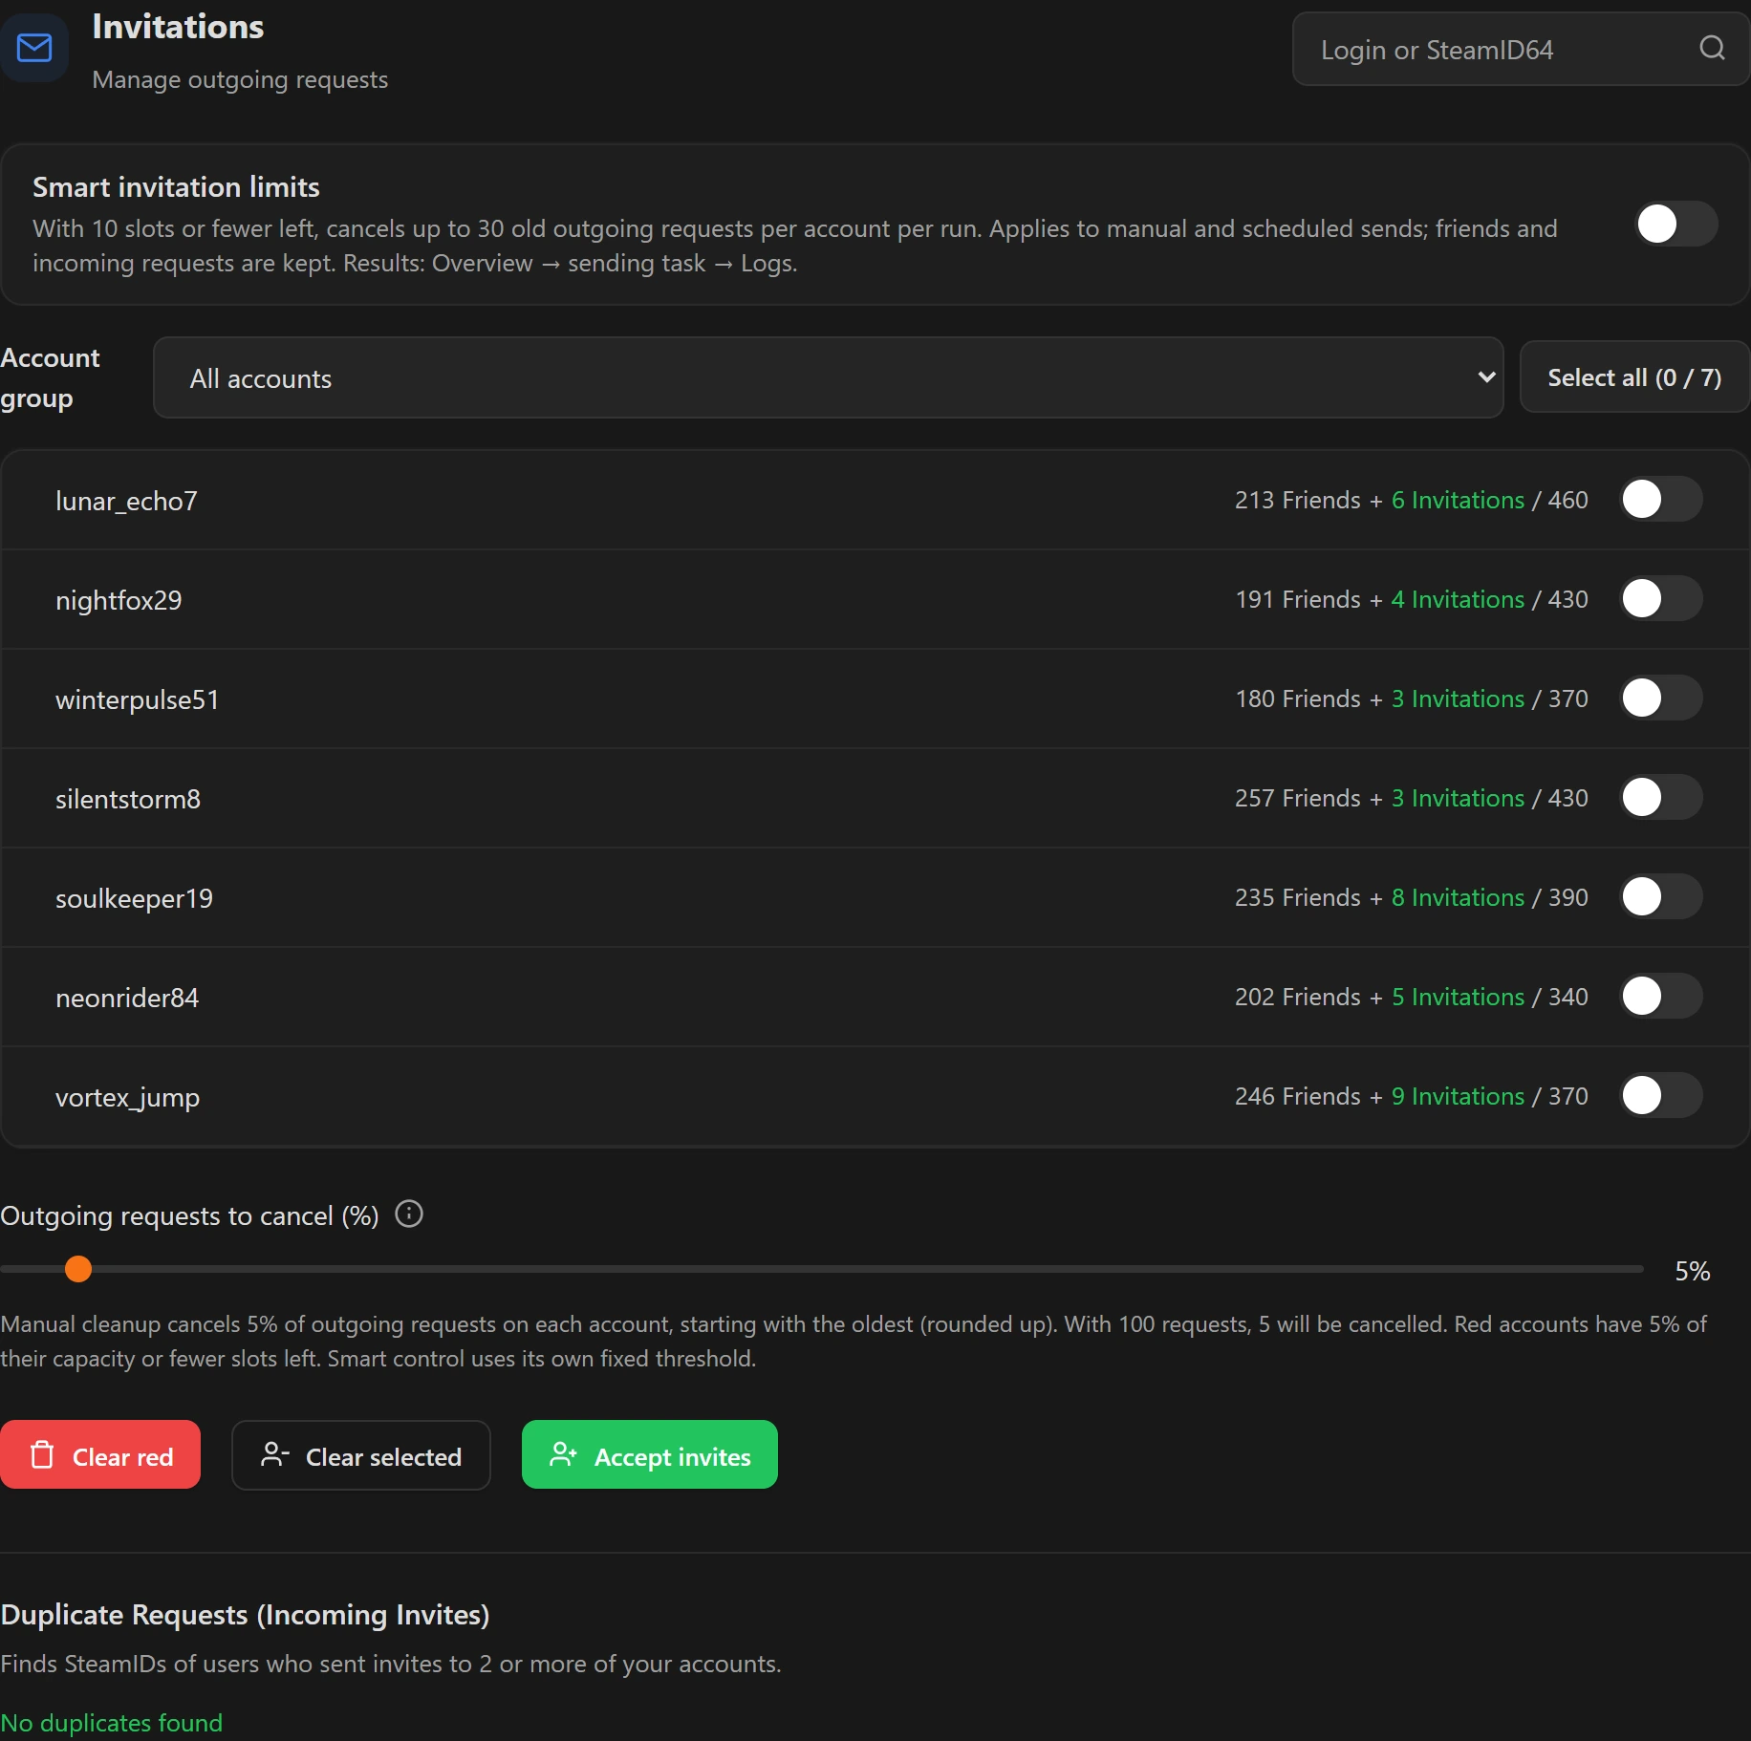Click Select all (0 / 7) button
The width and height of the screenshot is (1751, 1741).
(1634, 377)
